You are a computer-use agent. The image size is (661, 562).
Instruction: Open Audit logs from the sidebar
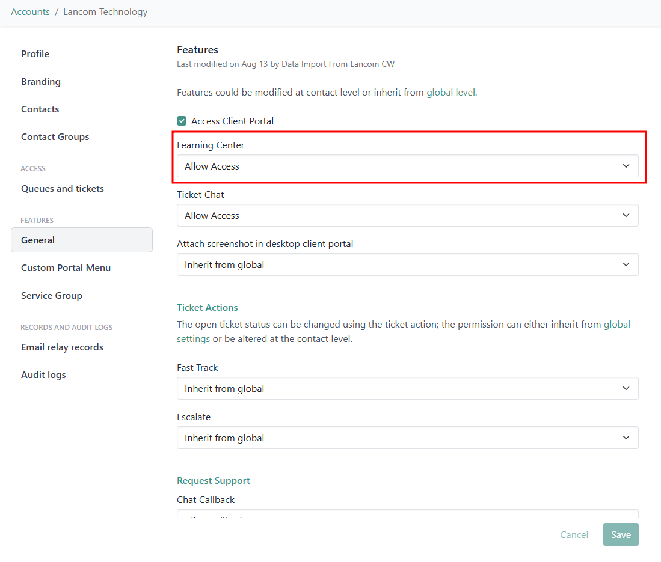tap(43, 374)
